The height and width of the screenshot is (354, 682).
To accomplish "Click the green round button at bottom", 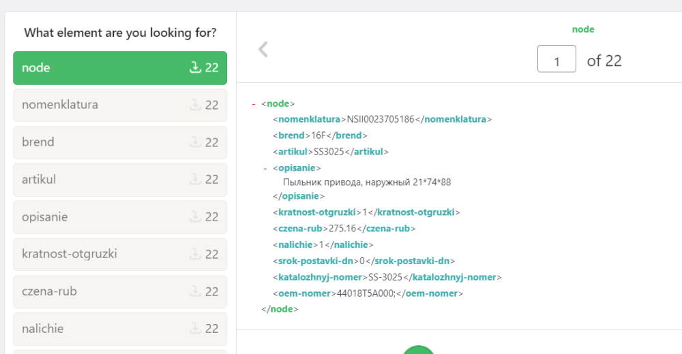I will 418,349.
